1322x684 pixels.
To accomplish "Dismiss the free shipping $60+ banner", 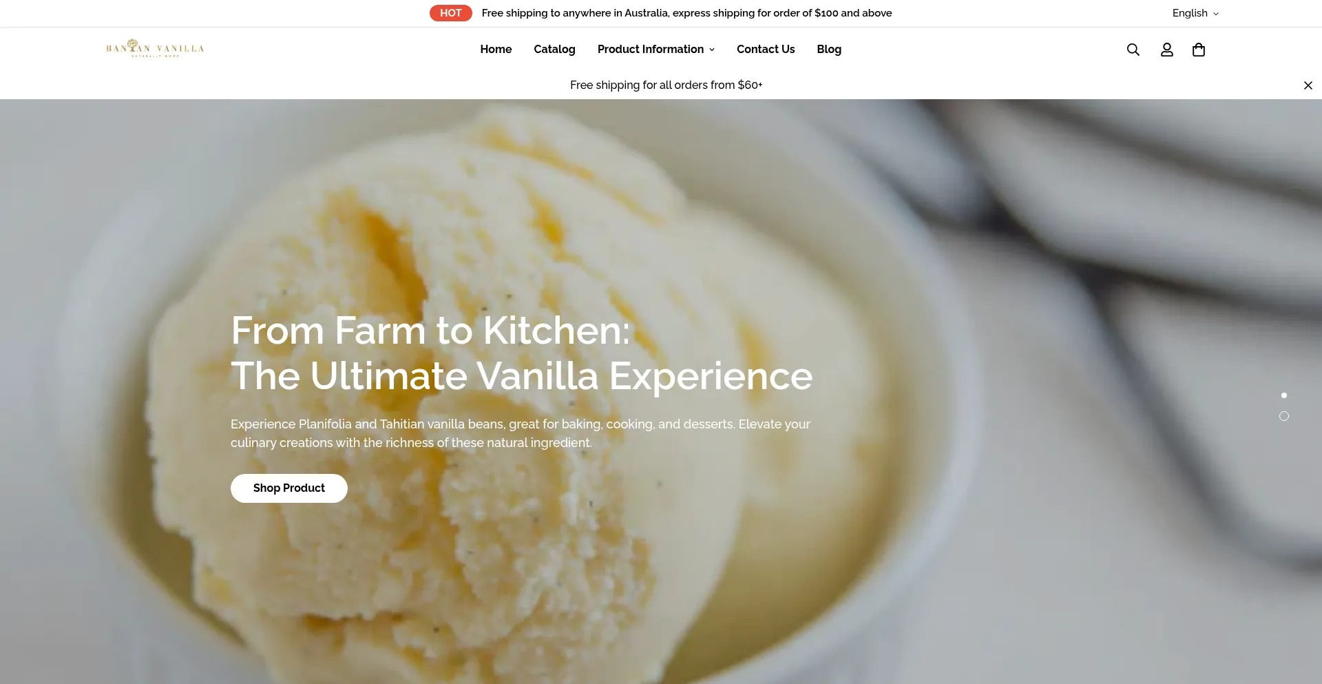I will pos(1308,85).
